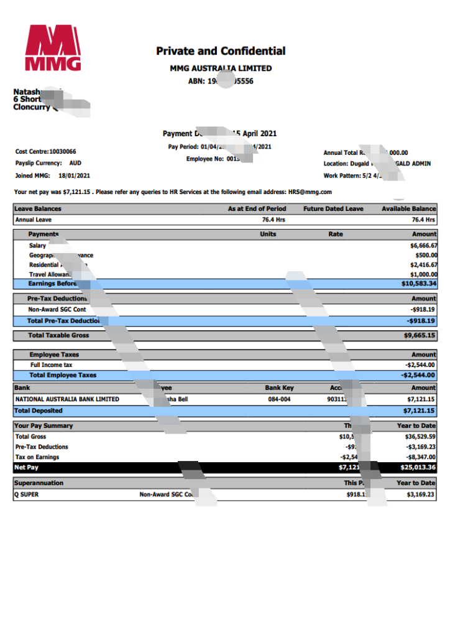Click the 'Pre-Tax Deductions' section header

click(57, 299)
